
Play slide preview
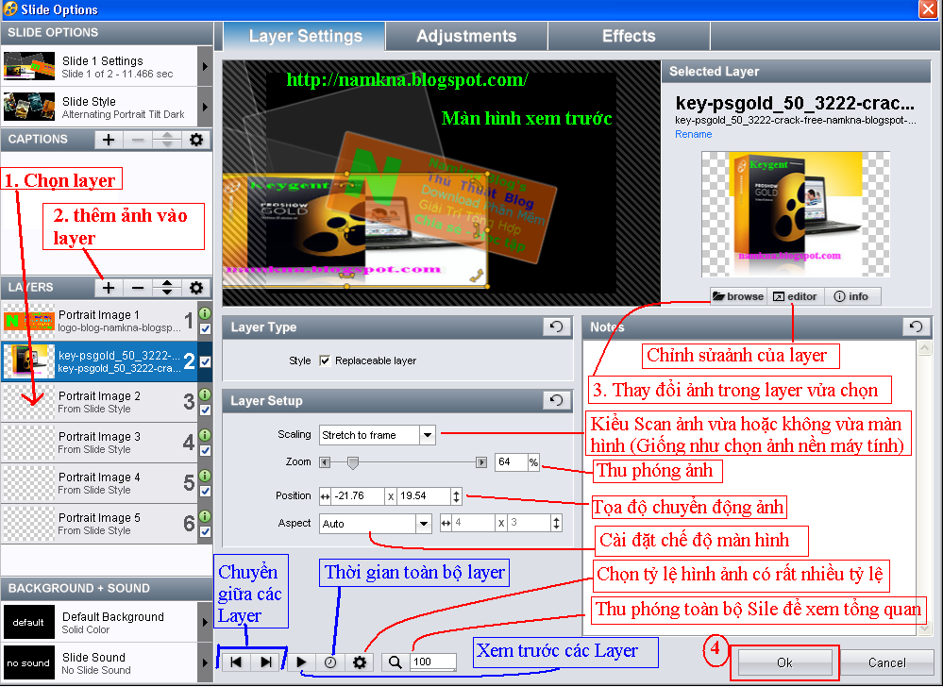click(x=301, y=662)
